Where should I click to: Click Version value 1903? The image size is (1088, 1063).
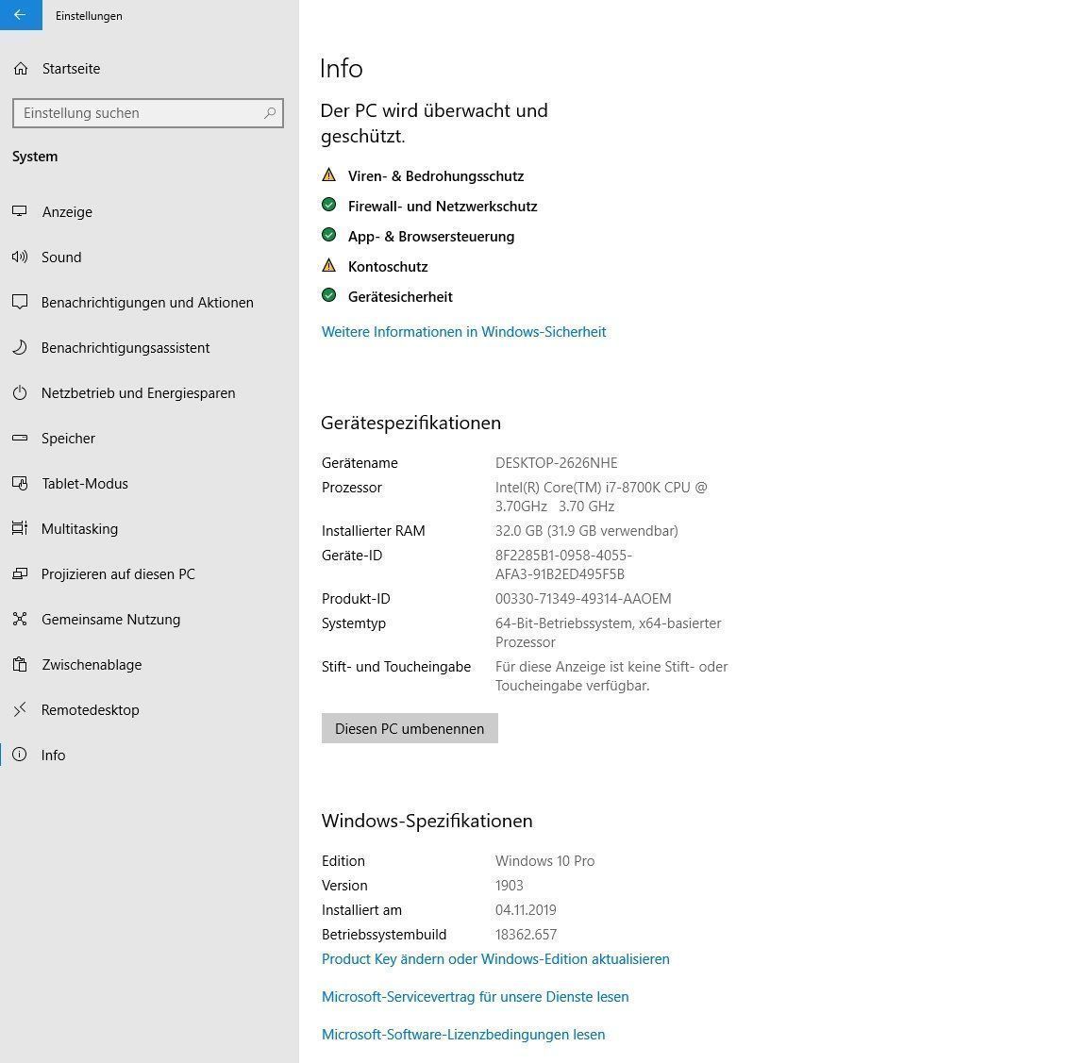coord(510,886)
